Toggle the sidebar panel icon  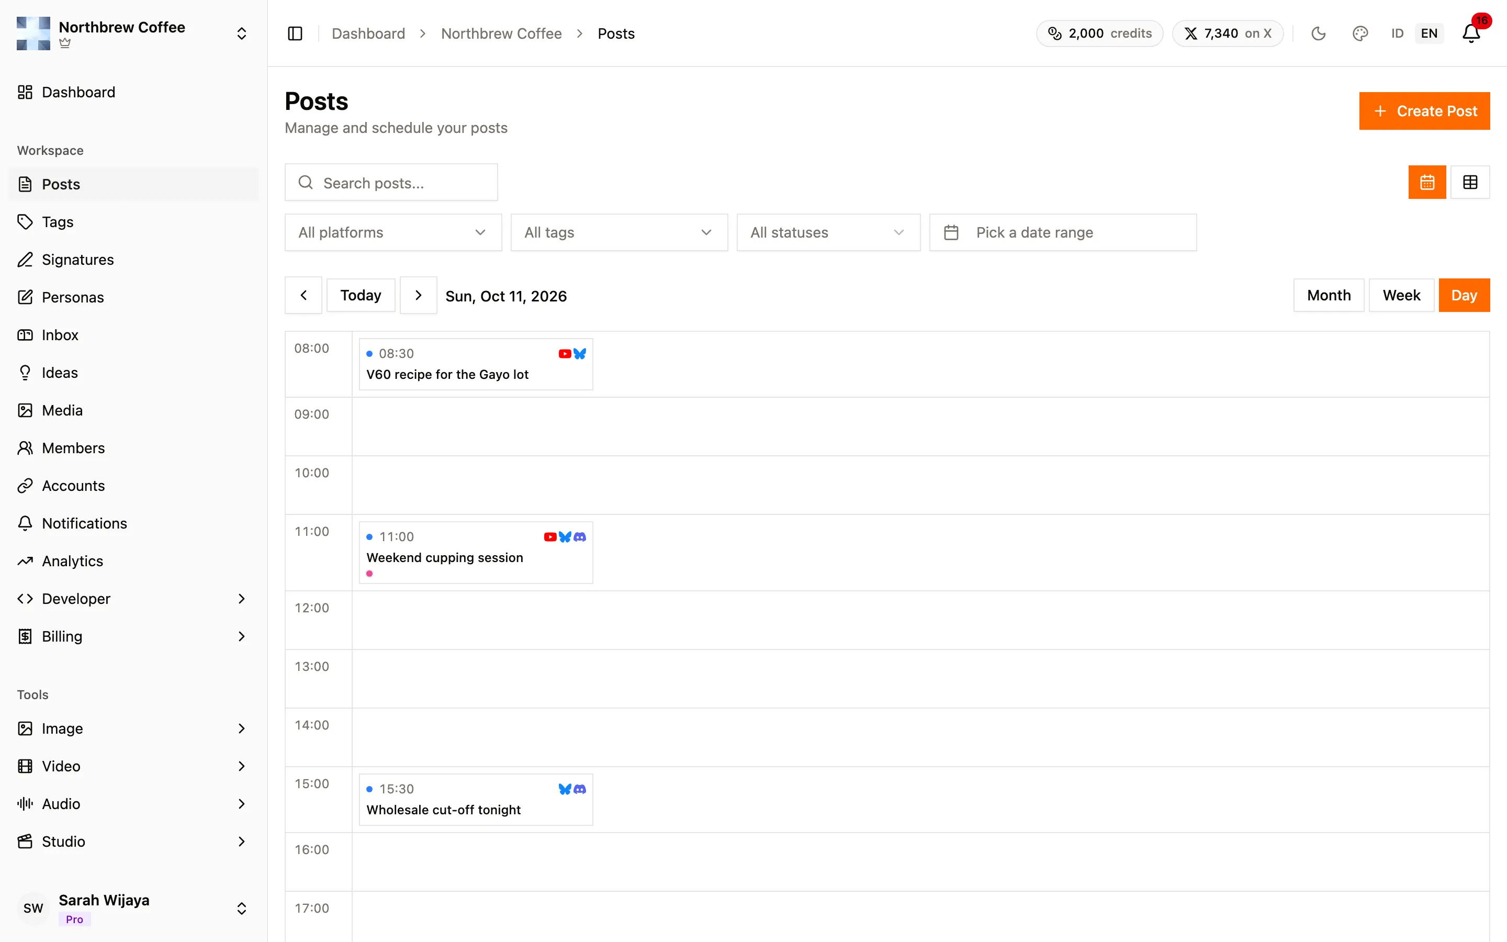tap(295, 33)
